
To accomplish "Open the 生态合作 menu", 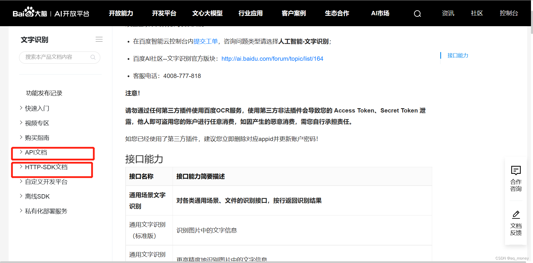I will pos(337,13).
